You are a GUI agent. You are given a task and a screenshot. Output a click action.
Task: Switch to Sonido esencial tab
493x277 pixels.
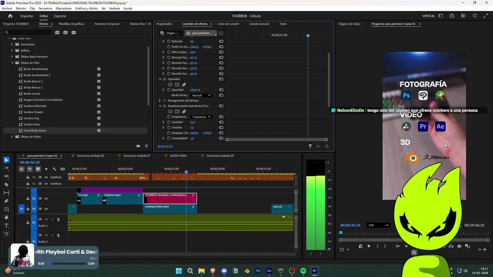[x=259, y=24]
